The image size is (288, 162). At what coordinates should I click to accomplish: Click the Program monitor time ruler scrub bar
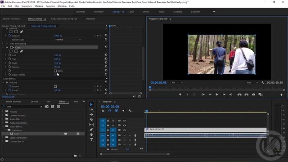217,88
